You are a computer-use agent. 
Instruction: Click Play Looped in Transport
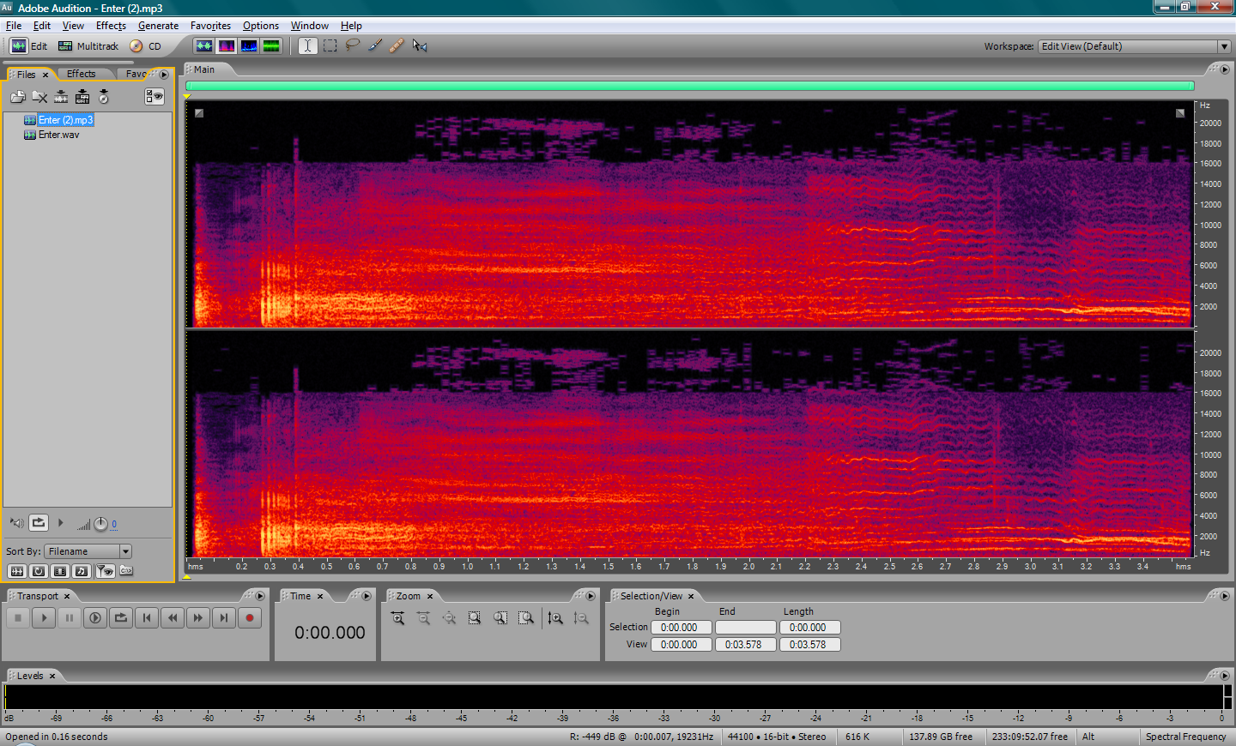[x=121, y=617]
